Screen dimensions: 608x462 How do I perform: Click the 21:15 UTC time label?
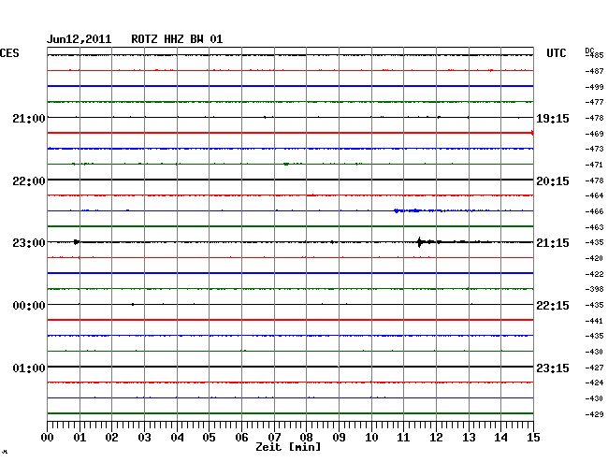(x=553, y=243)
